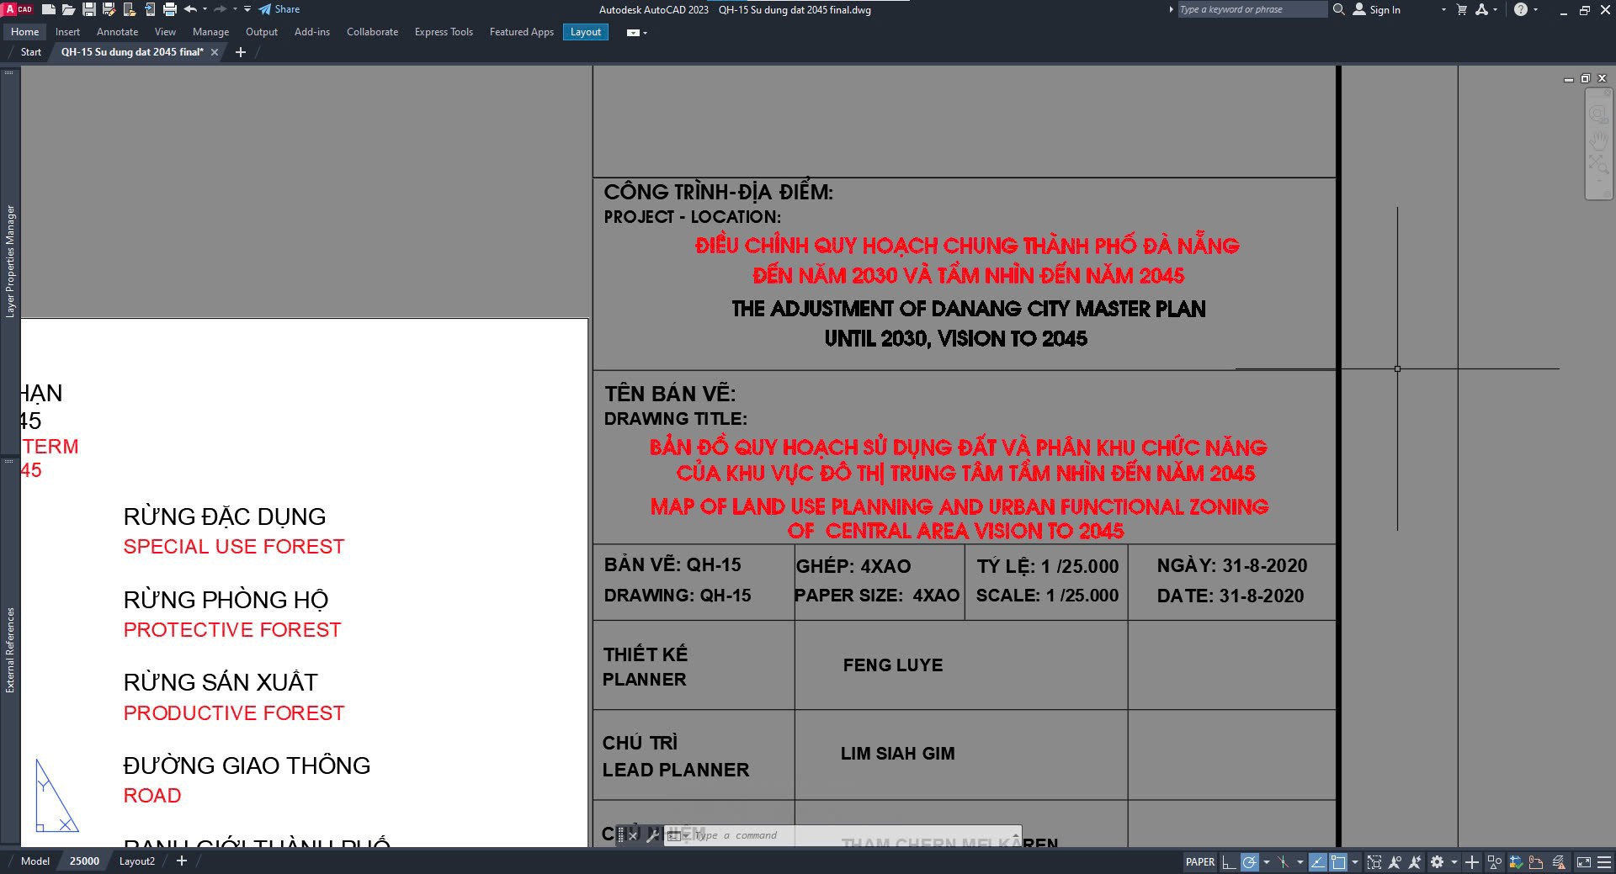Image resolution: width=1616 pixels, height=874 pixels.
Task: Switch to the Model tab
Action: (35, 861)
